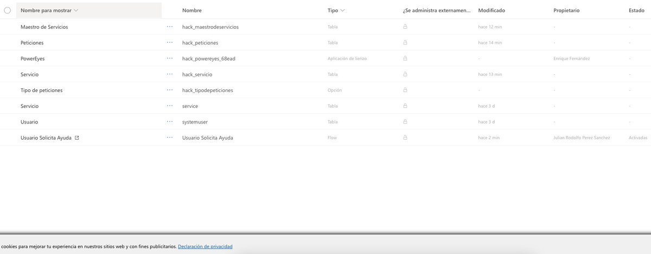Click lock icon in Usuario Solicita Ayuda row
Viewport: 651px width, 254px height.
405,138
